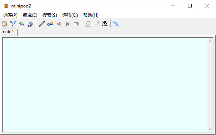Minimize the minipad2 window
Screen dimensions: 216x135
(x=173, y=6)
